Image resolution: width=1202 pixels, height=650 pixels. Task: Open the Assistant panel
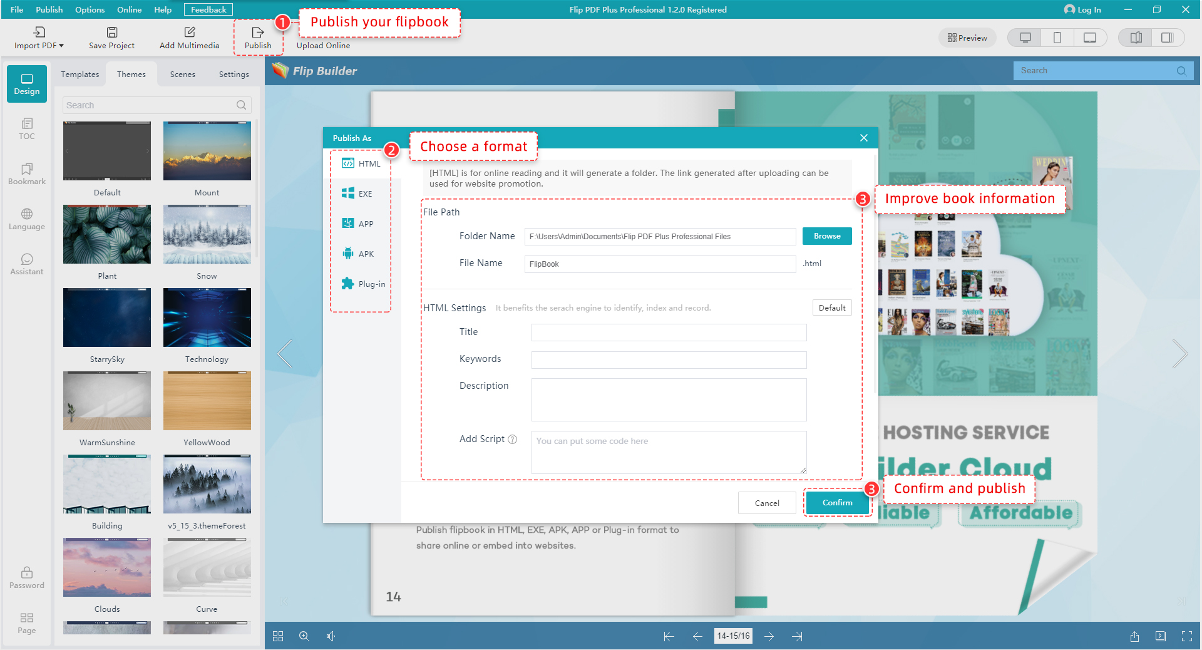point(26,264)
